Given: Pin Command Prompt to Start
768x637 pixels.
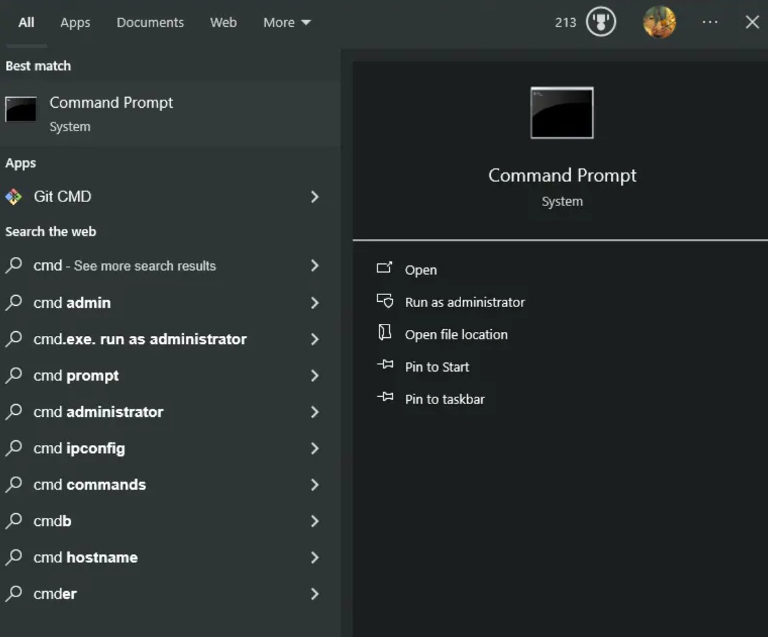Looking at the screenshot, I should point(437,367).
